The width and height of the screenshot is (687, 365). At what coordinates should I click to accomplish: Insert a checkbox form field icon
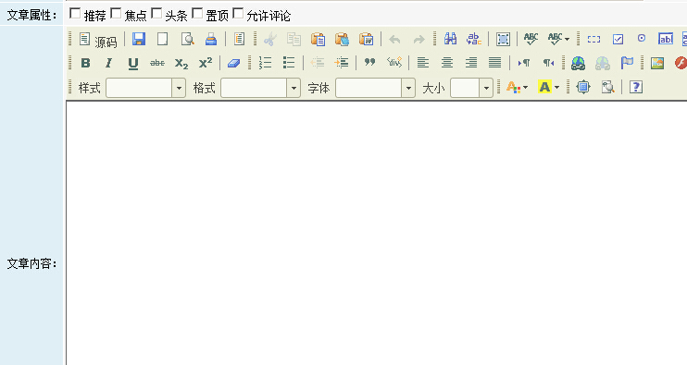pyautogui.click(x=618, y=39)
